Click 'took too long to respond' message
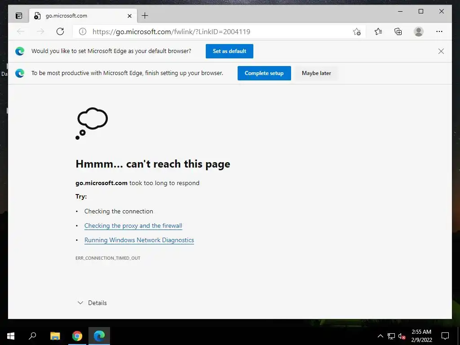460x345 pixels. tap(164, 183)
